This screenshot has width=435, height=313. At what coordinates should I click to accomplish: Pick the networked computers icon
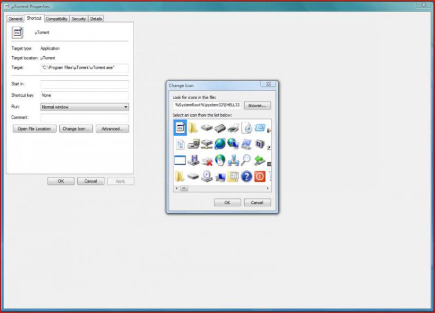coord(233,160)
